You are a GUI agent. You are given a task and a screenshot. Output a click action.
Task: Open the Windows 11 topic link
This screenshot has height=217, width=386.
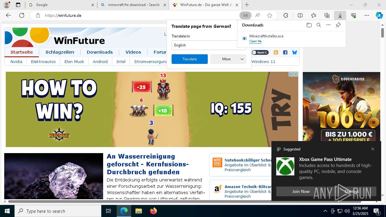(263, 61)
